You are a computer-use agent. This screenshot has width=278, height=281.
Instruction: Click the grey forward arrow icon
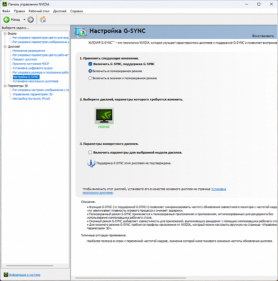coord(31,20)
